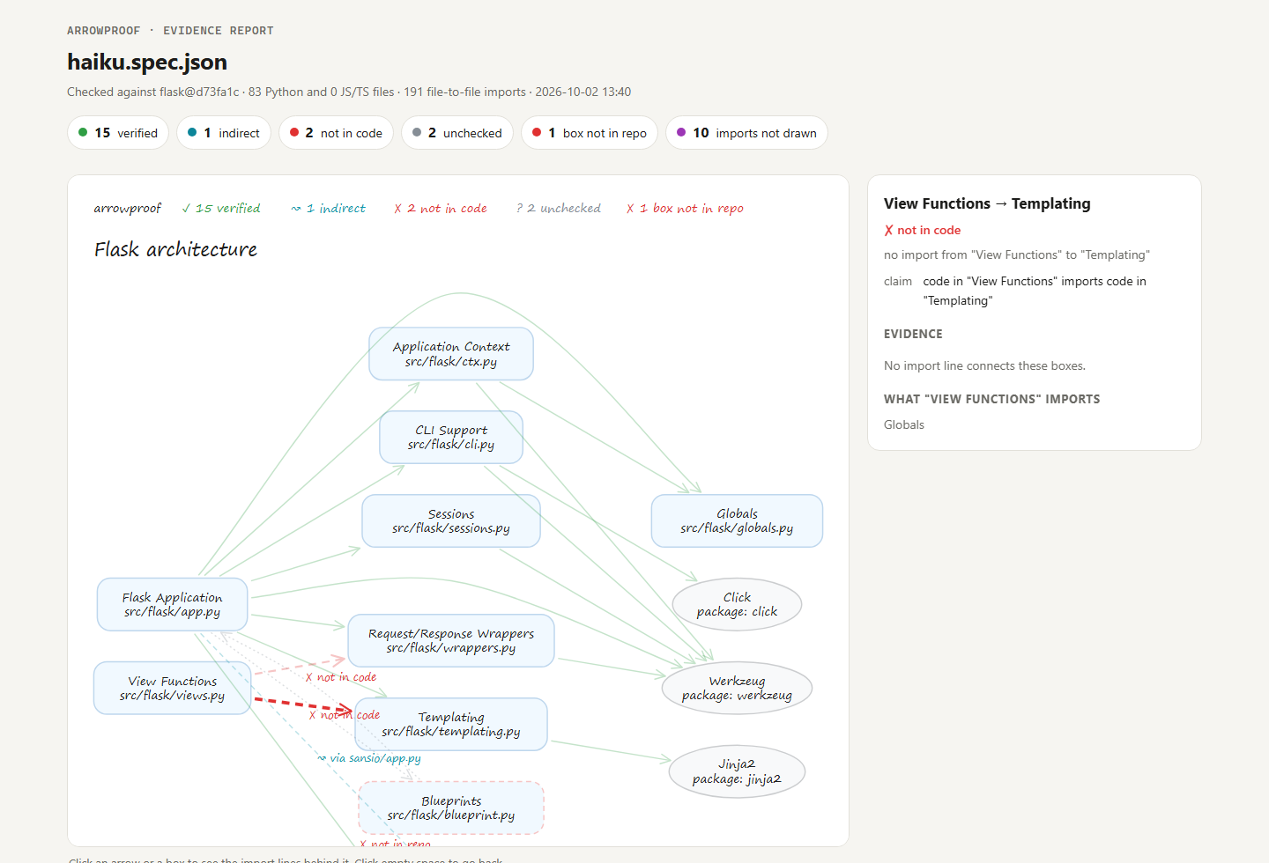1269x863 pixels.
Task: Click 'No import line connects these boxes.'
Action: (984, 365)
